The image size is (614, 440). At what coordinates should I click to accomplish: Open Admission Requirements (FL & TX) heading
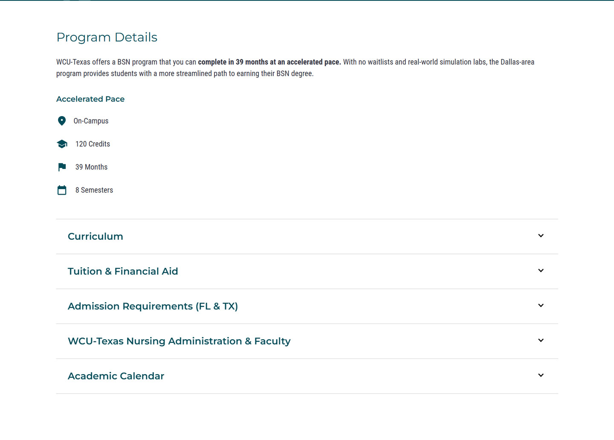(153, 306)
